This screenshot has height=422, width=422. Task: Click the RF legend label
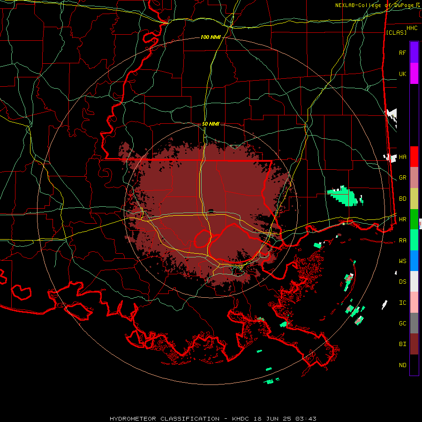pyautogui.click(x=402, y=53)
